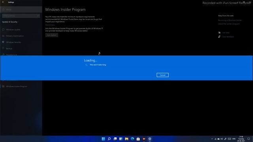This screenshot has width=253, height=142.
Task: Open the notification center icon
Action: (249, 139)
